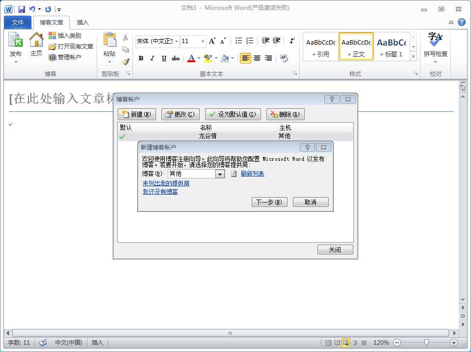Select account row 龙谷情

coord(235,136)
